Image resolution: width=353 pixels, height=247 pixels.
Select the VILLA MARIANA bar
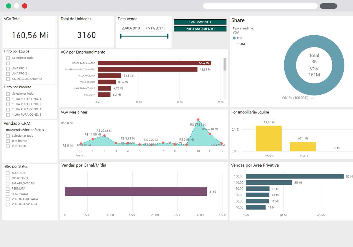tap(109, 76)
